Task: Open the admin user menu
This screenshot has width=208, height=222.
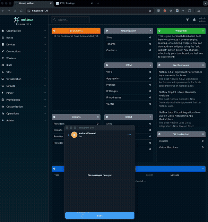Action: pyautogui.click(x=202, y=20)
